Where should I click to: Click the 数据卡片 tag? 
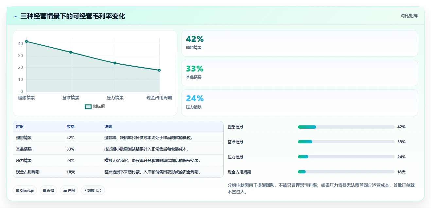(93, 190)
